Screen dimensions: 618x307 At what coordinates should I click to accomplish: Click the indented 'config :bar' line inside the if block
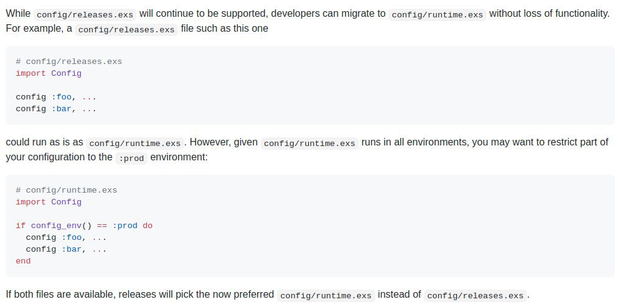point(66,249)
